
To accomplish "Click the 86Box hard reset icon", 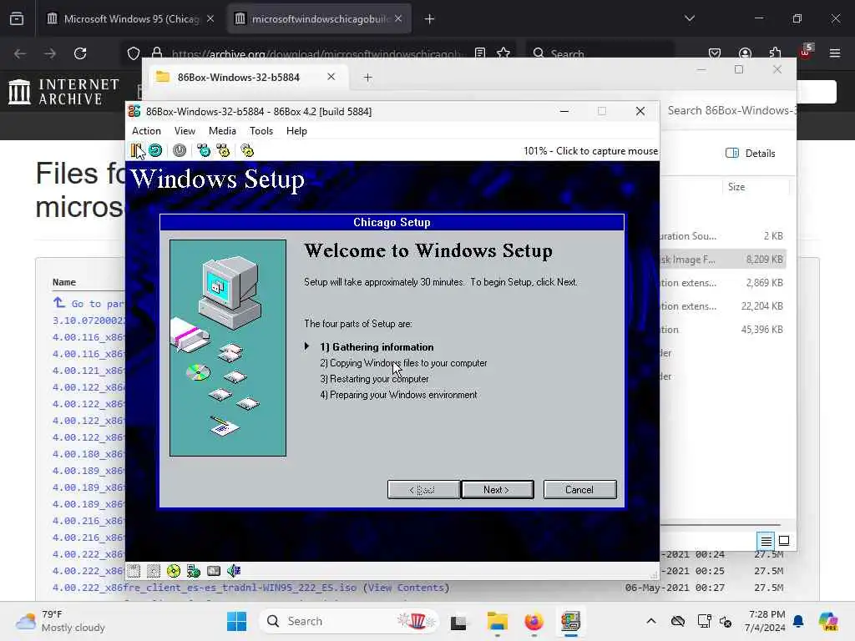I will click(x=155, y=150).
